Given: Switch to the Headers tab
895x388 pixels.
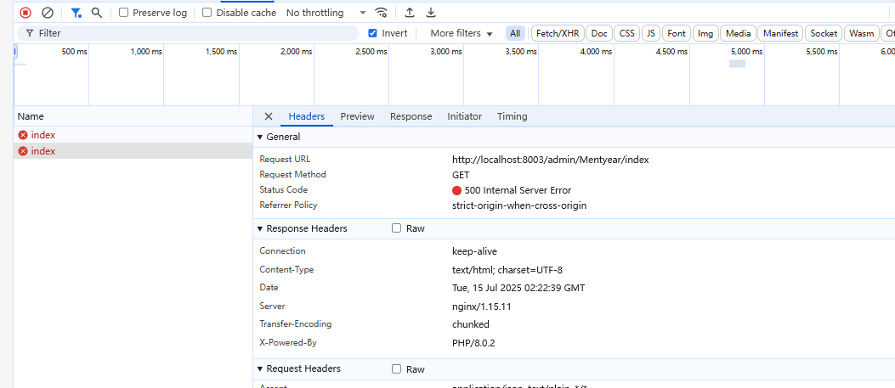Looking at the screenshot, I should point(307,116).
